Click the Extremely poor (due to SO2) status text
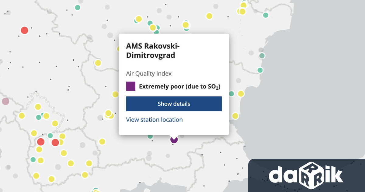The image size is (365, 192). point(179,87)
